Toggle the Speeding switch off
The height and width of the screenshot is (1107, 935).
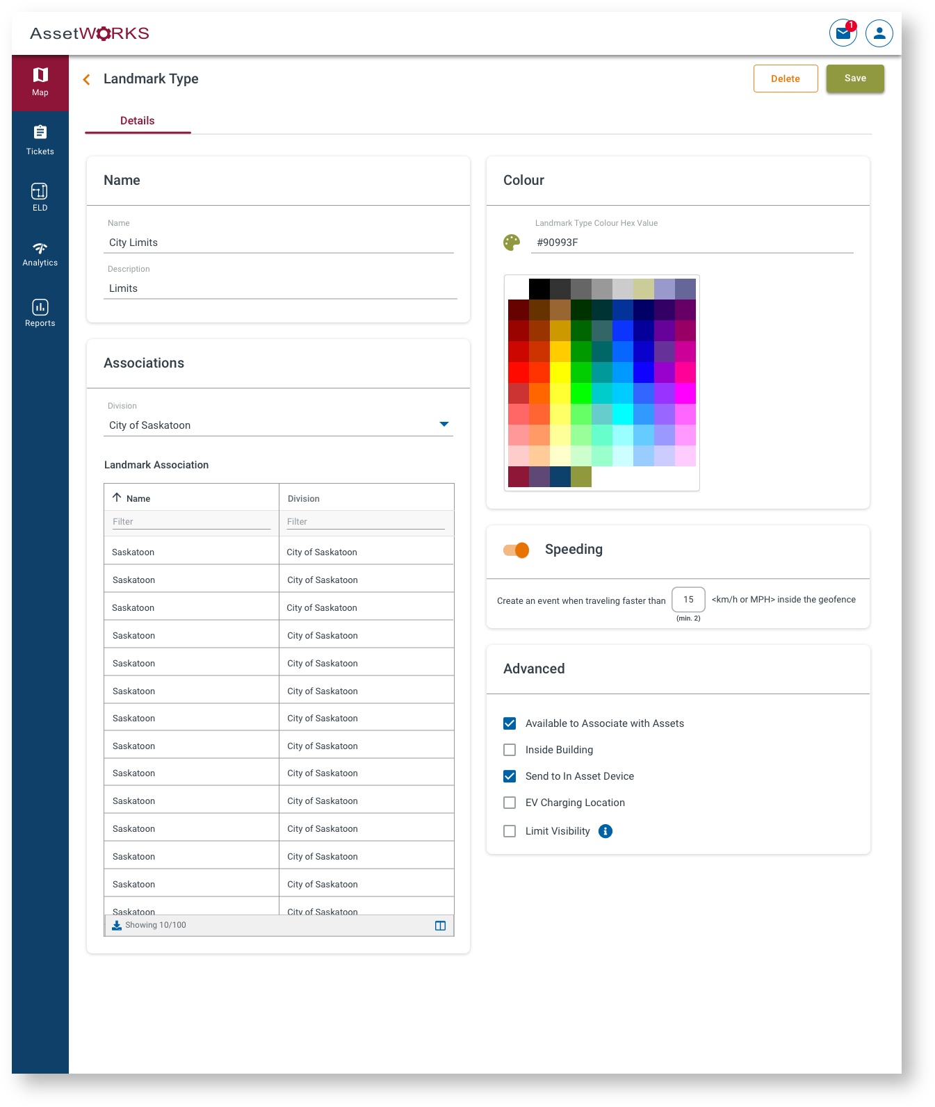[517, 550]
